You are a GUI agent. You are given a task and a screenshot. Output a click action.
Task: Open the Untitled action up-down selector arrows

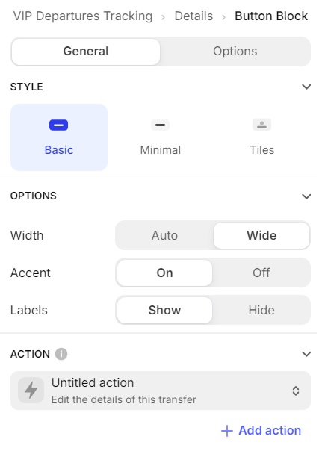296,391
